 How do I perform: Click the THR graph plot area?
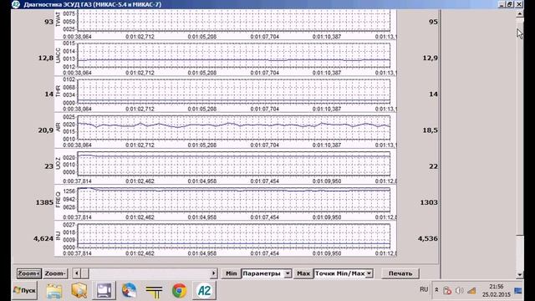click(x=234, y=91)
